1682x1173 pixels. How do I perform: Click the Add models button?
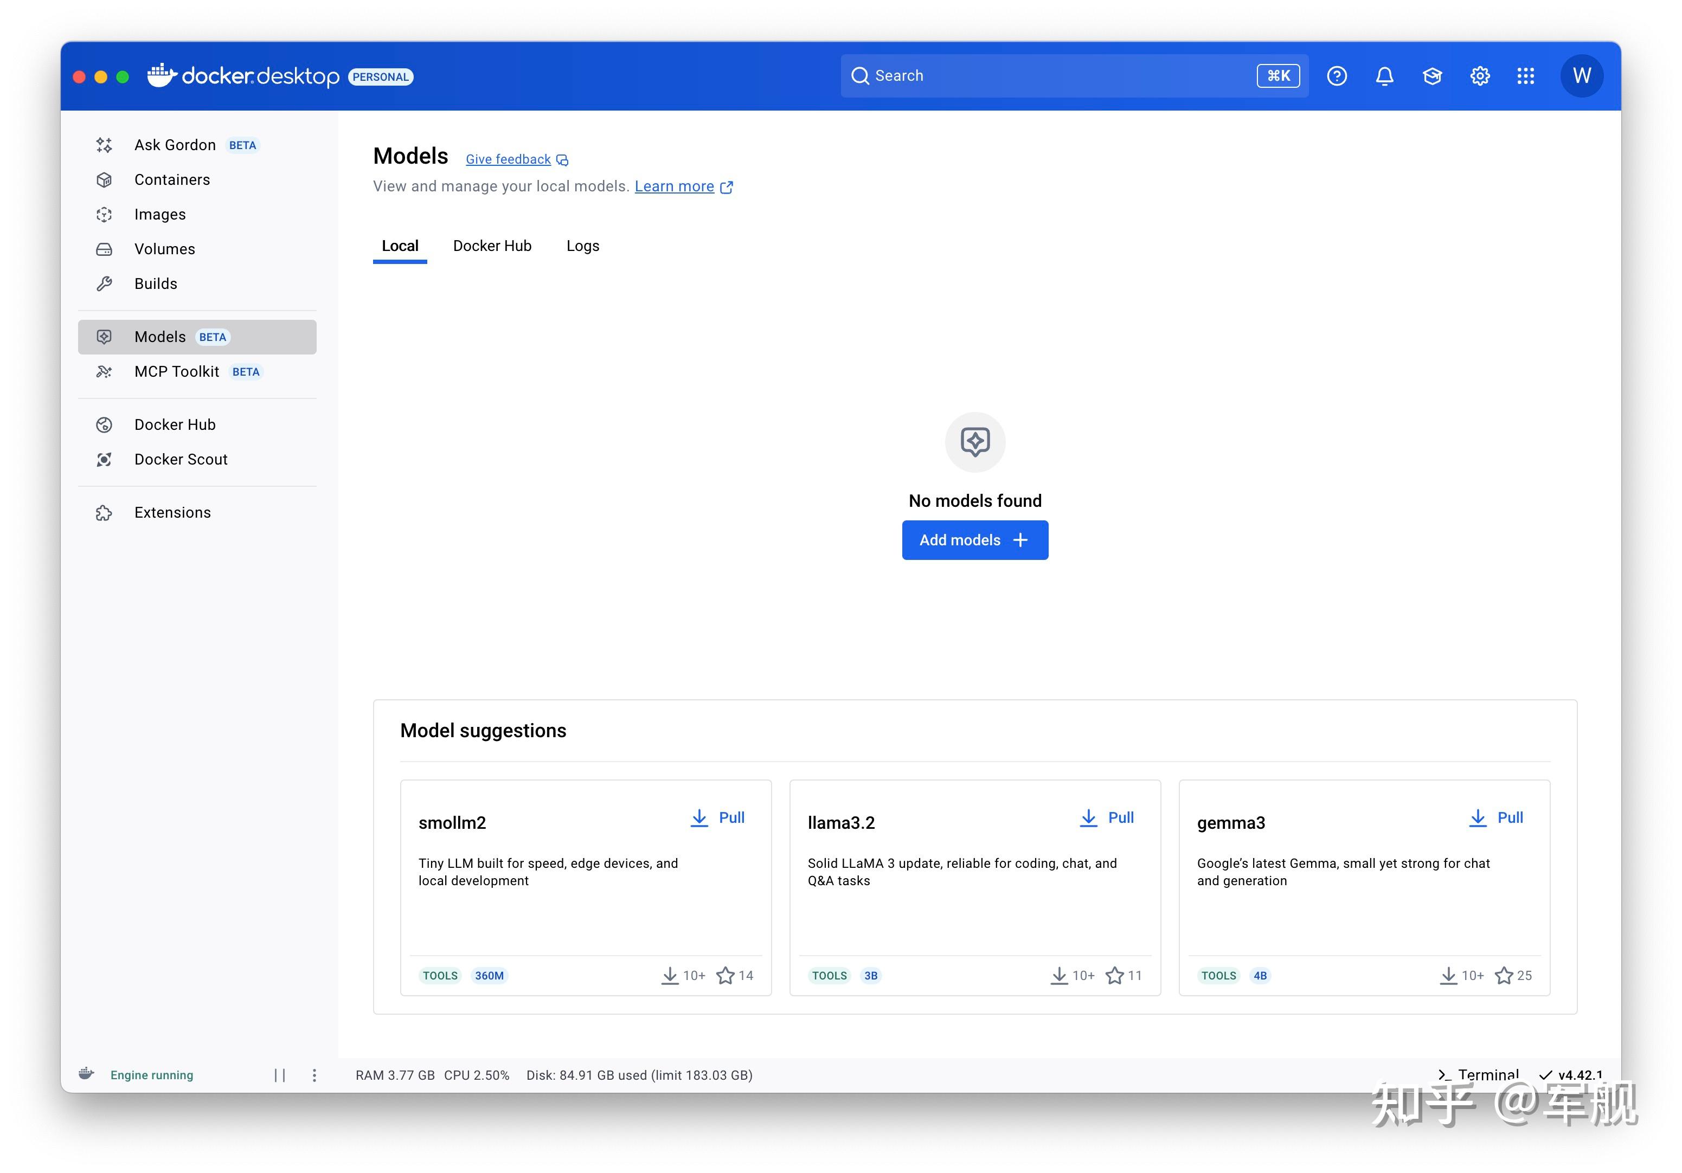974,540
